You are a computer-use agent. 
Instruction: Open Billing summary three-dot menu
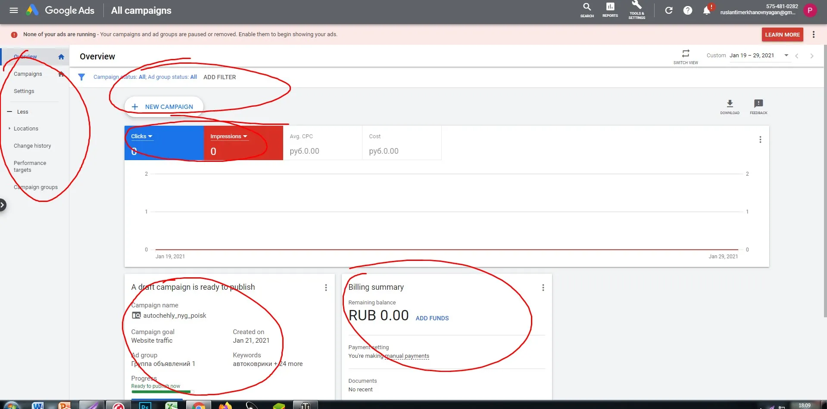click(543, 288)
